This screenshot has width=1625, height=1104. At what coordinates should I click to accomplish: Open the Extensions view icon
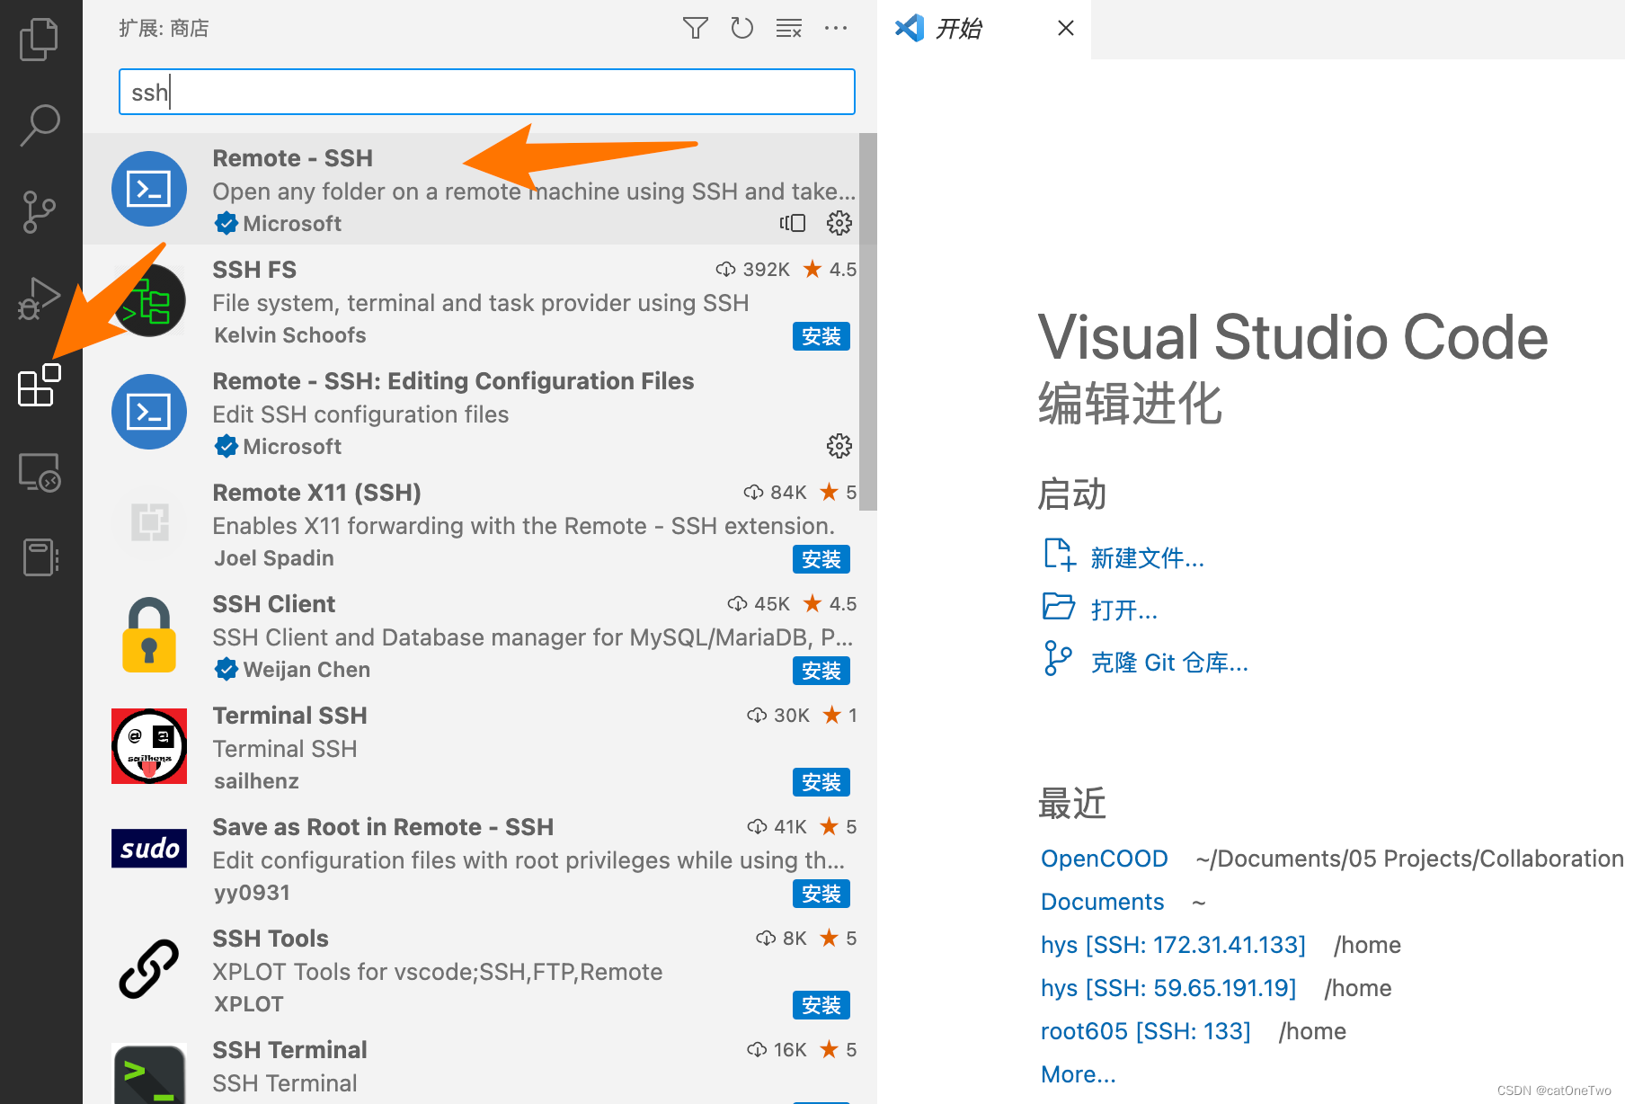(40, 385)
